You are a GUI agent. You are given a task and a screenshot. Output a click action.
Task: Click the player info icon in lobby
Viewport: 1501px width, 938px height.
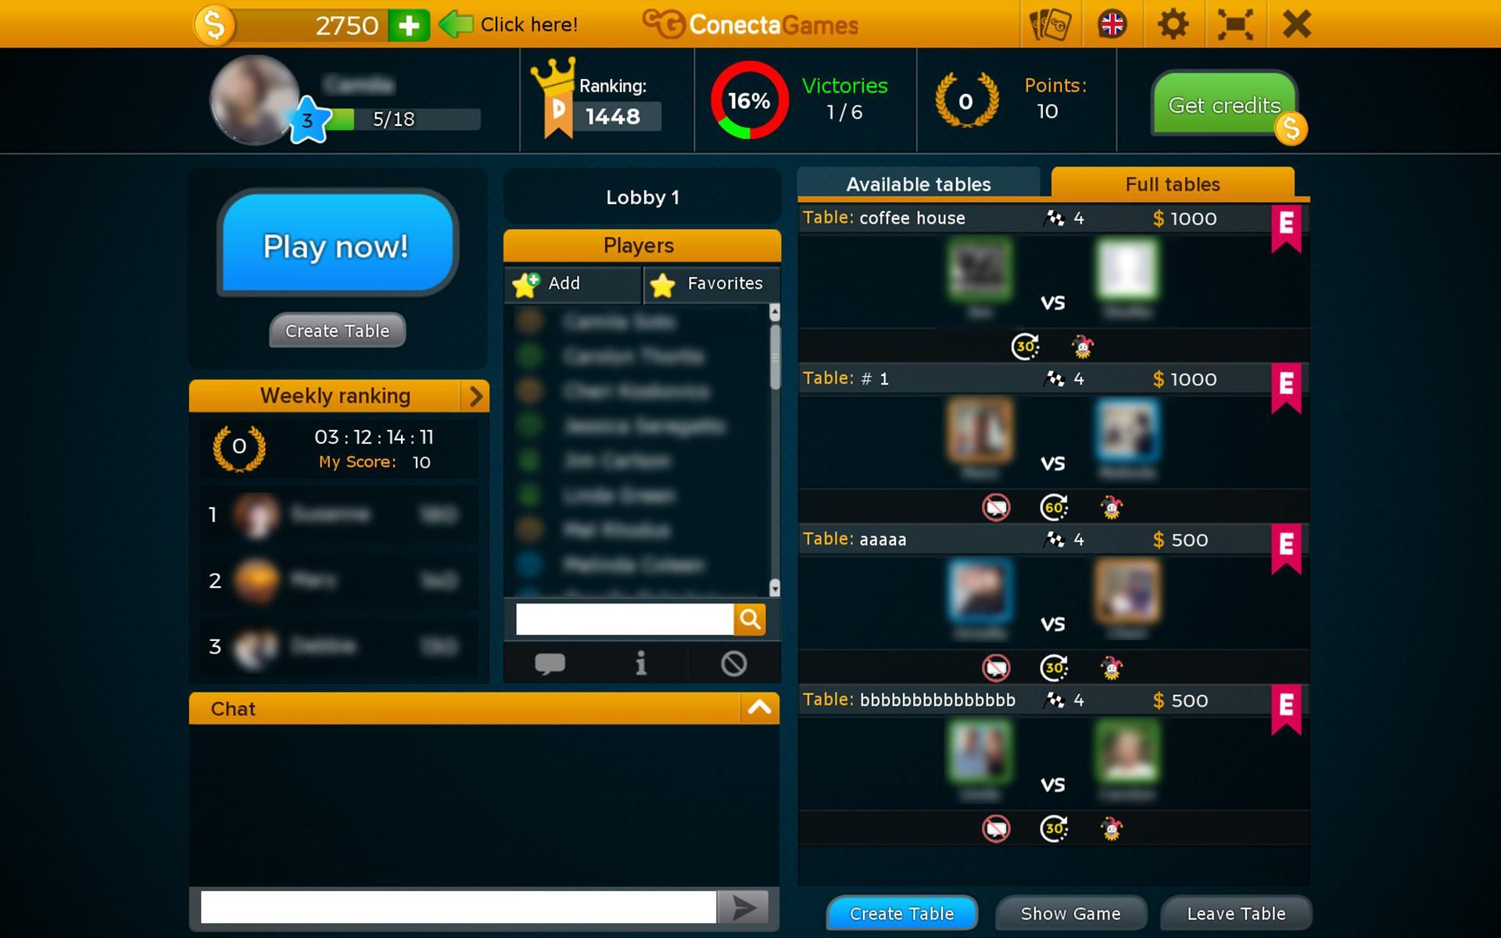coord(641,664)
